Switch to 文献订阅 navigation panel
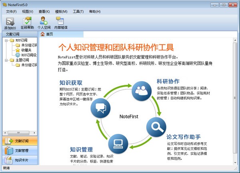 coord(20,141)
